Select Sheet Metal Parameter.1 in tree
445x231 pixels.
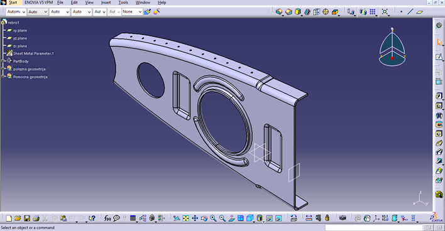click(33, 53)
